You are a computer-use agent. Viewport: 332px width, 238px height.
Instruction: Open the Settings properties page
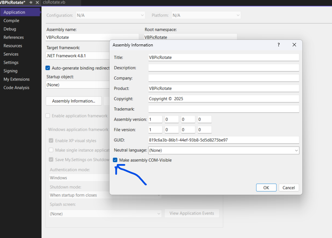11,62
